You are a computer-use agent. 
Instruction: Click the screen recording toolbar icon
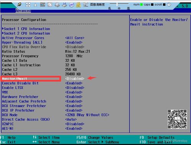click(x=86, y=5)
